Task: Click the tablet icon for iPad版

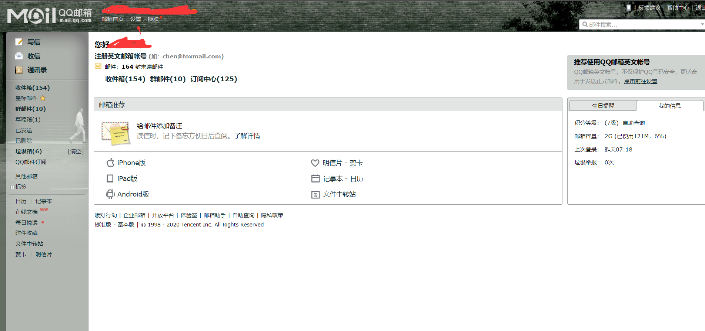Action: [x=110, y=179]
